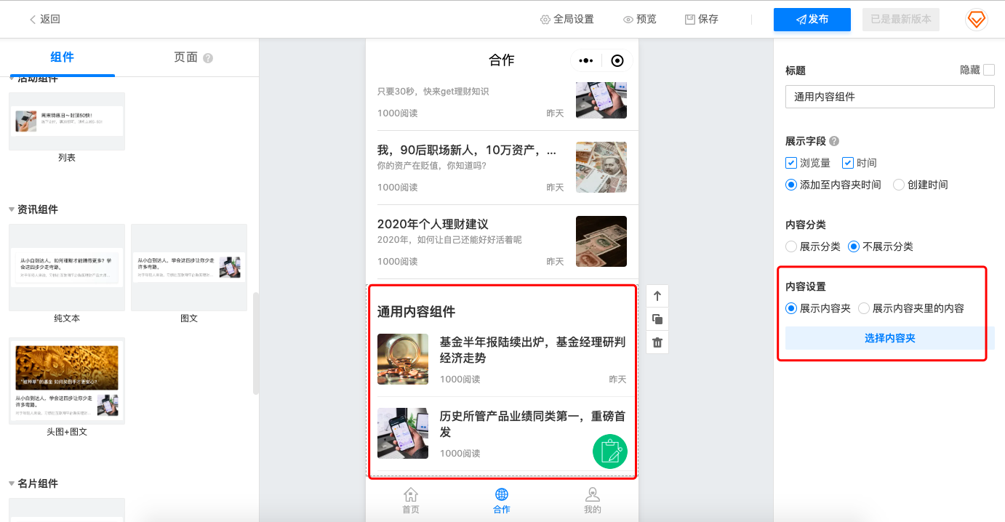This screenshot has height=522, width=1005.
Task: Open the orange diamond logo avatar
Action: tap(977, 20)
